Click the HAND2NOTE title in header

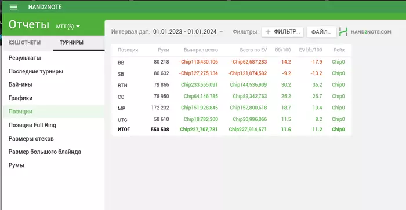45,7
